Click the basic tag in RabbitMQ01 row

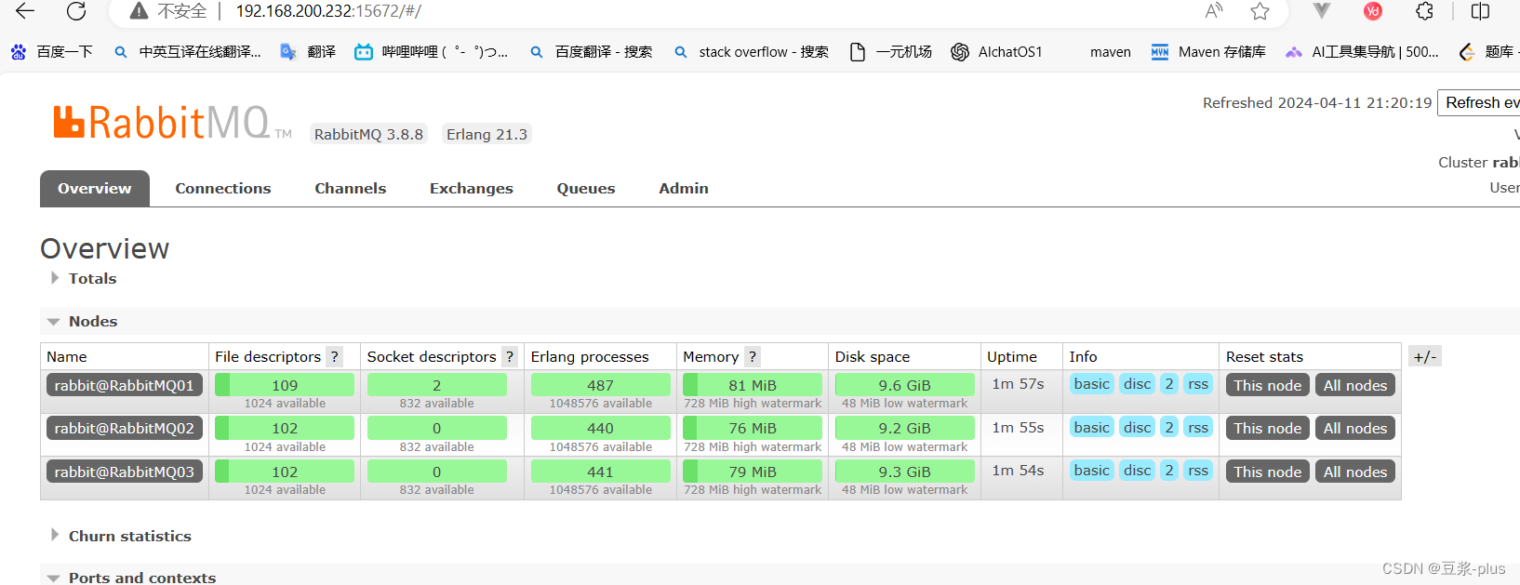point(1091,384)
